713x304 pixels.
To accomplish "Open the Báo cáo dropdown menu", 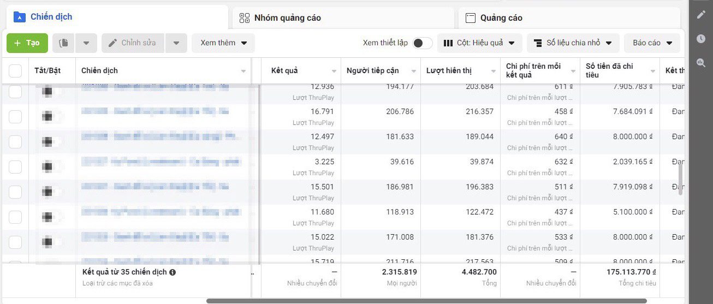I will (x=652, y=43).
